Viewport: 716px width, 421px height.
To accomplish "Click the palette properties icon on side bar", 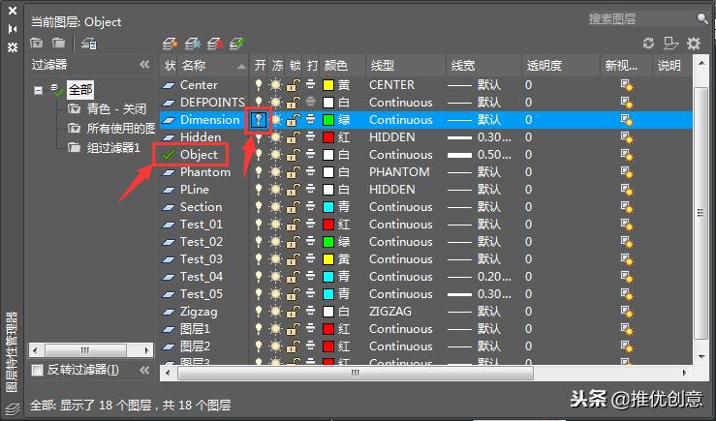I will (x=13, y=47).
